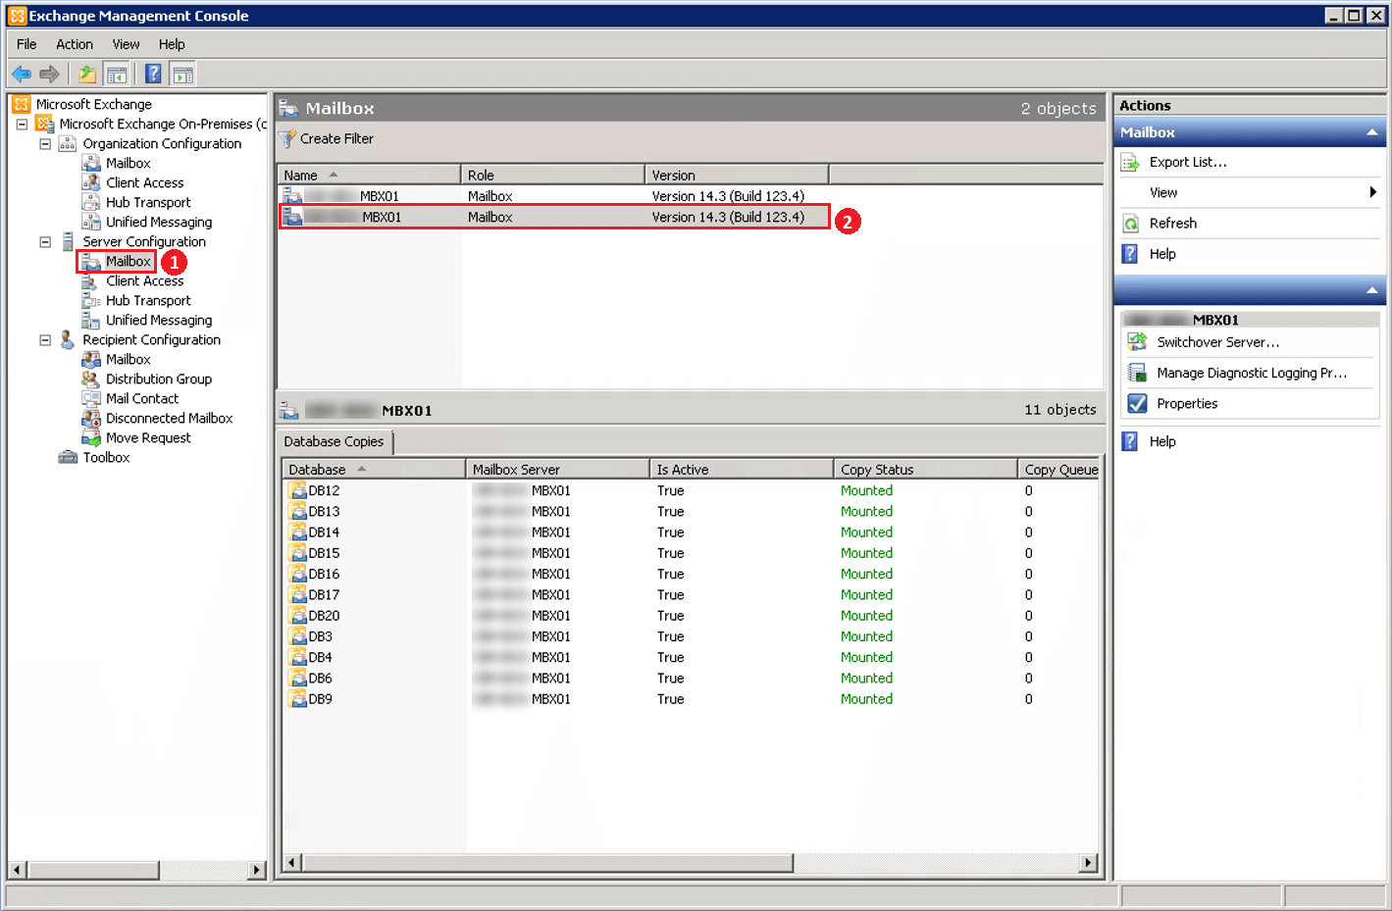Select Hub Transport under Organization Configuration
This screenshot has height=911, width=1392.
pyautogui.click(x=148, y=202)
